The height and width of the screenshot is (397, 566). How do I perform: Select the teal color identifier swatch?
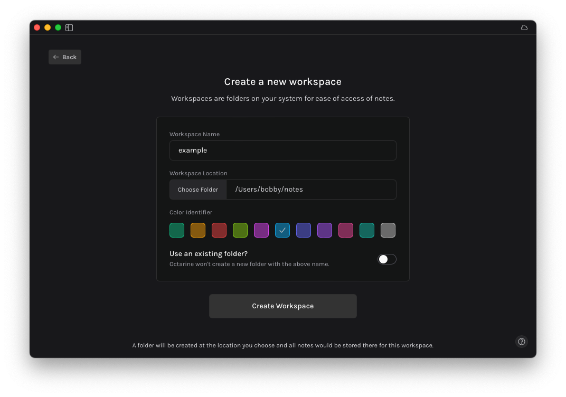(367, 230)
